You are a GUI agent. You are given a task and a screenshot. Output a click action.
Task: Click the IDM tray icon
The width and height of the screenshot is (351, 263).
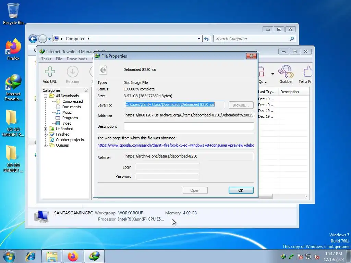click(x=283, y=256)
